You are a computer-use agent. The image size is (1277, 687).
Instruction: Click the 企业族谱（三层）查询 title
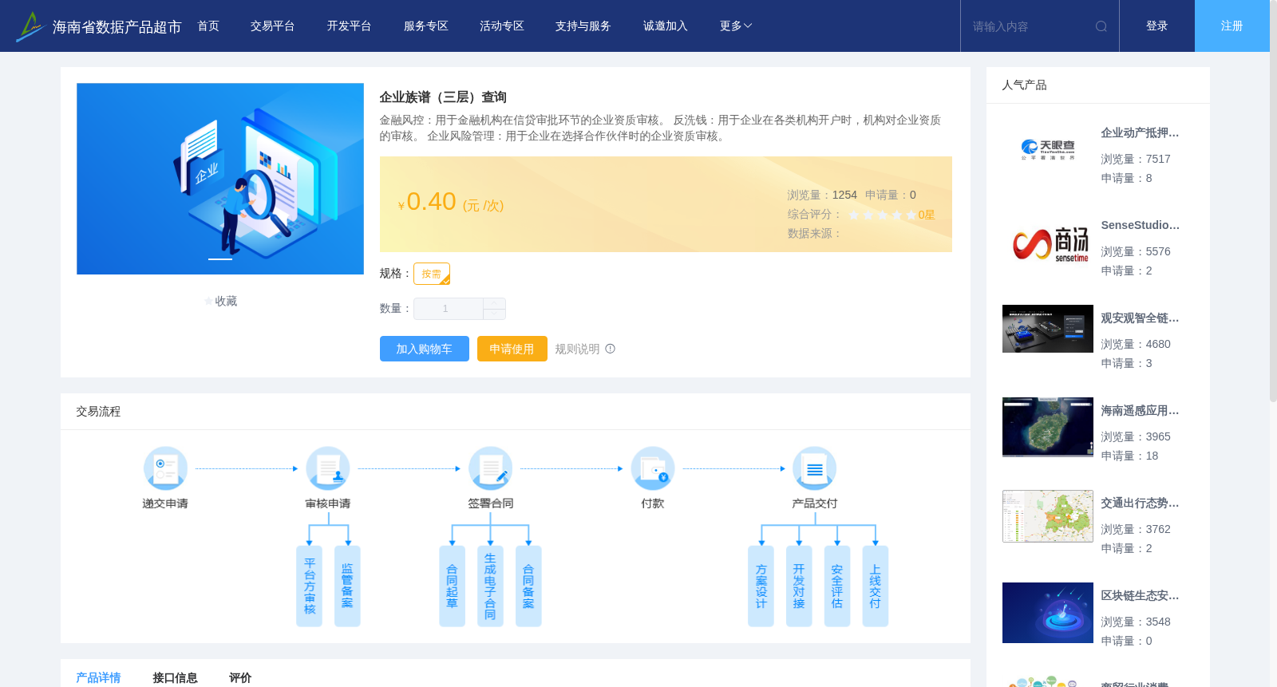pos(443,97)
